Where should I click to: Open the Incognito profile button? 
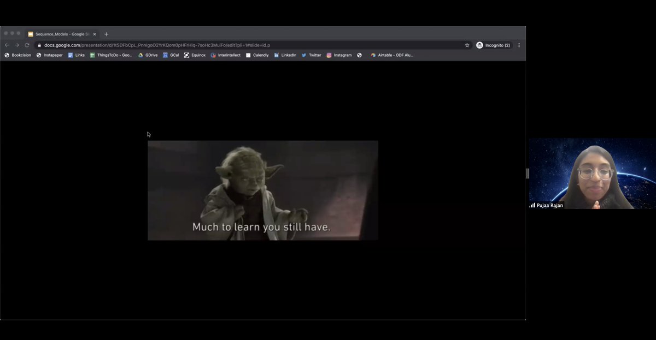493,45
